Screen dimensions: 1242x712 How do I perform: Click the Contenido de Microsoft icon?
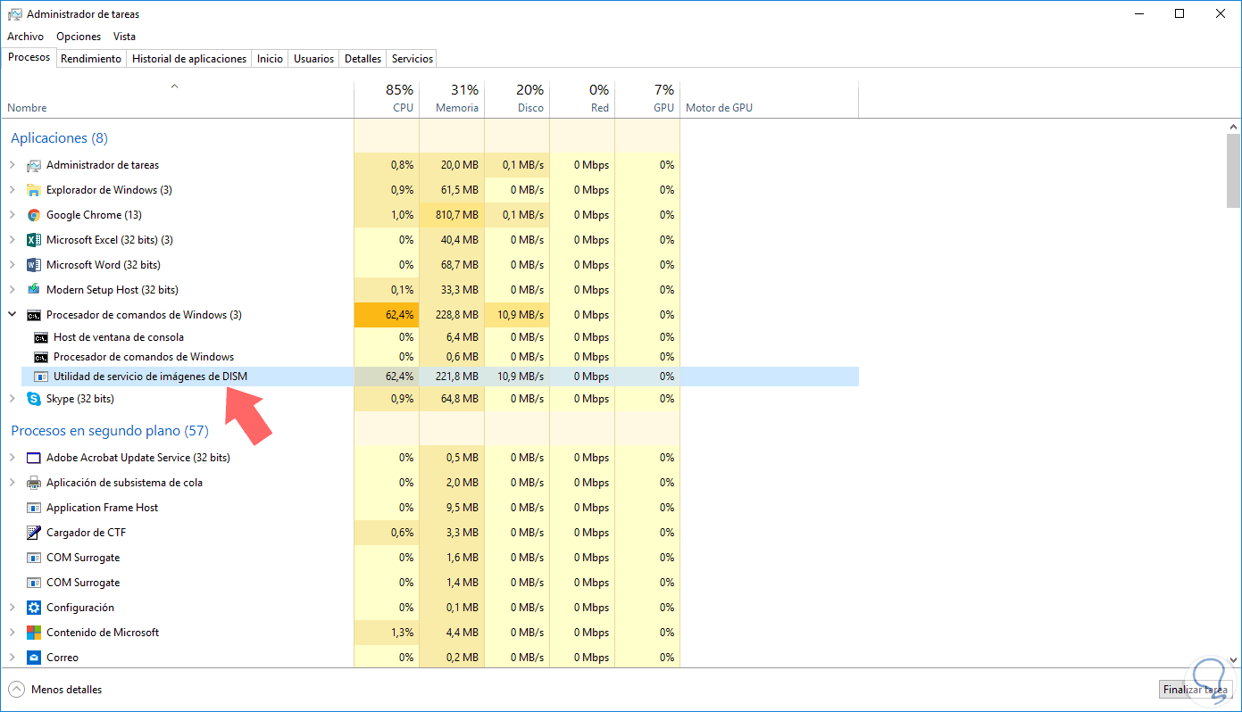[34, 633]
